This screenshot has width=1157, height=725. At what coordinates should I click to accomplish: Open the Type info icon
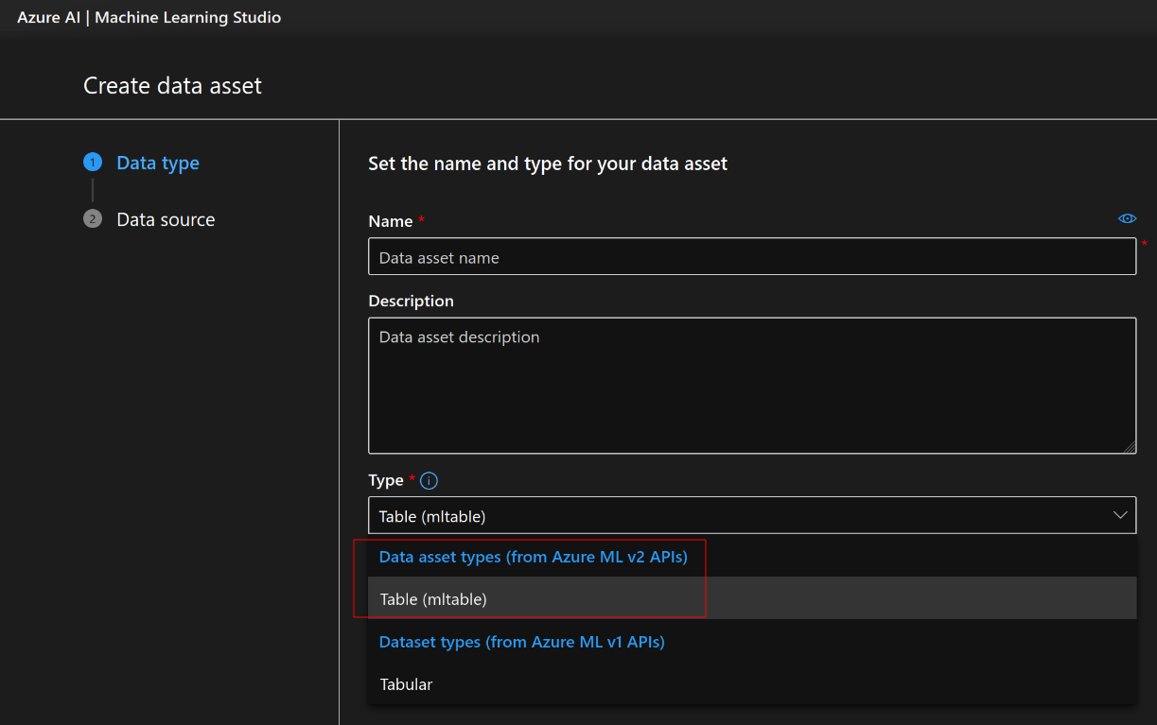click(429, 481)
